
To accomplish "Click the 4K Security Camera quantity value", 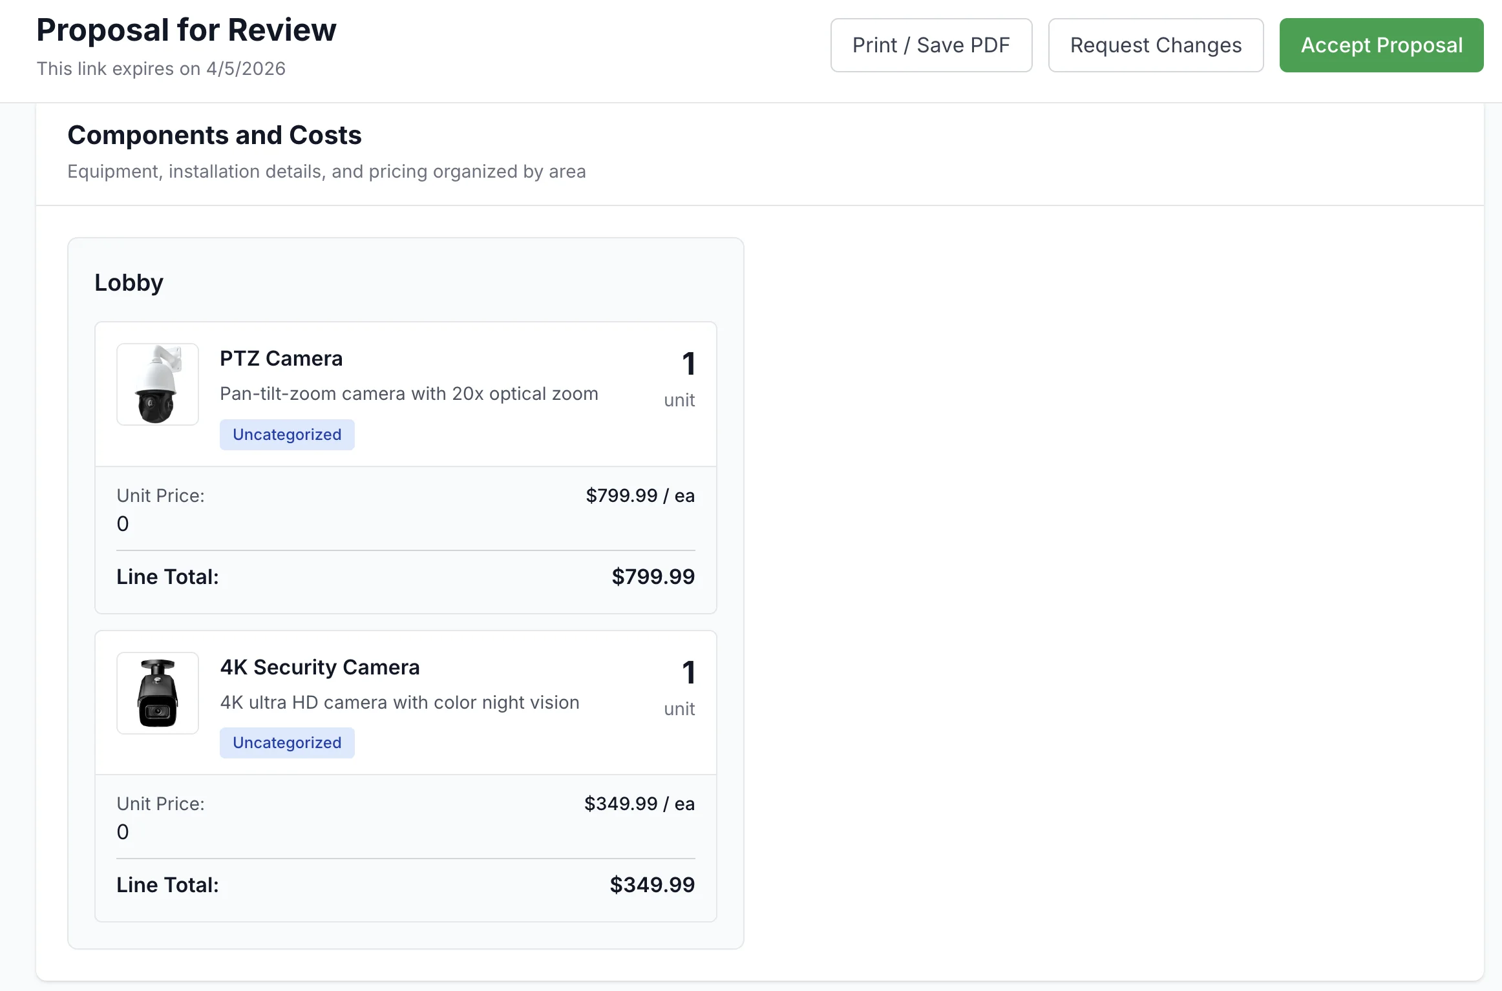I will [688, 673].
